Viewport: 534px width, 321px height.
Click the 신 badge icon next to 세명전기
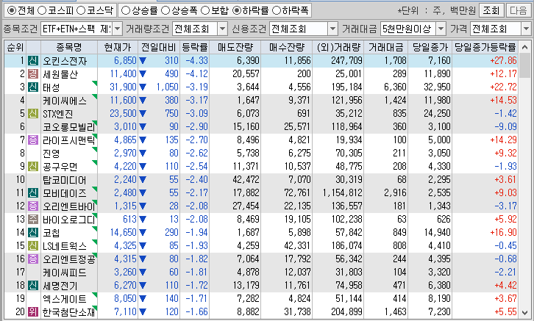tap(33, 285)
